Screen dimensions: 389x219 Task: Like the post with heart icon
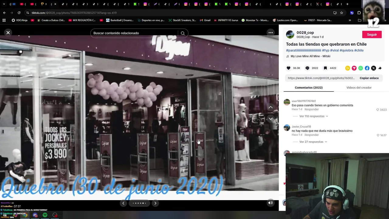(x=288, y=68)
